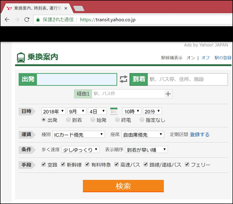The image size is (233, 204).
Task: Reload the page with the refresh icon
Action: (27, 19)
